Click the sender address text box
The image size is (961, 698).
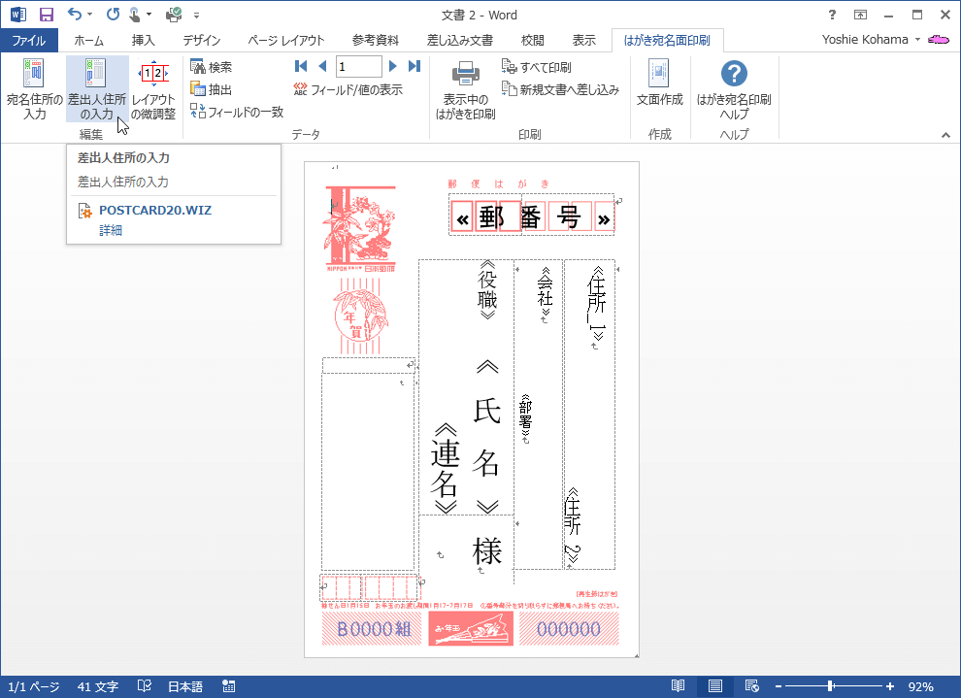click(x=367, y=472)
